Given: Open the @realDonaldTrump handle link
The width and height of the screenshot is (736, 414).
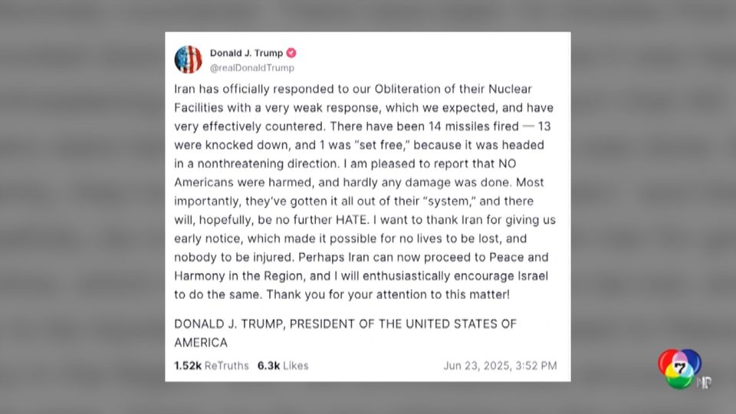Looking at the screenshot, I should (252, 67).
